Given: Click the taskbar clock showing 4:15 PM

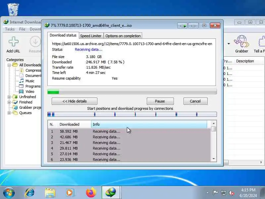Looking at the screenshot, I should 248,190.
